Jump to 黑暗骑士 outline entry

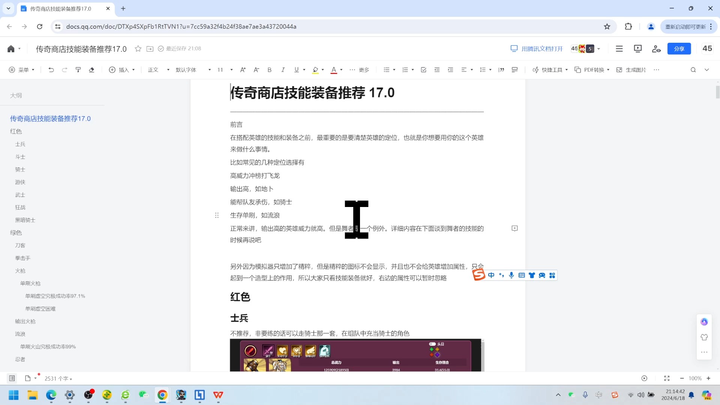click(x=25, y=220)
